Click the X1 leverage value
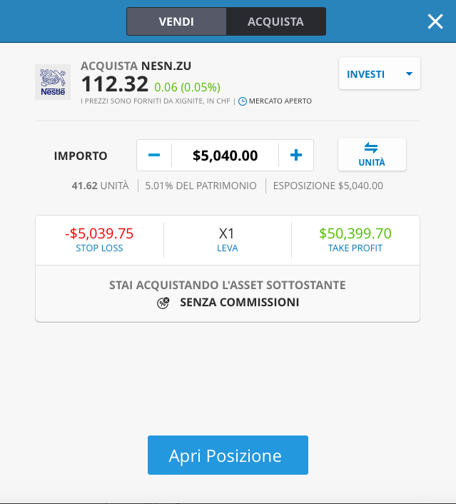Image resolution: width=456 pixels, height=504 pixels. 227,233
